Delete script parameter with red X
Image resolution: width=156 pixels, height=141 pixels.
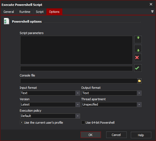(138, 58)
